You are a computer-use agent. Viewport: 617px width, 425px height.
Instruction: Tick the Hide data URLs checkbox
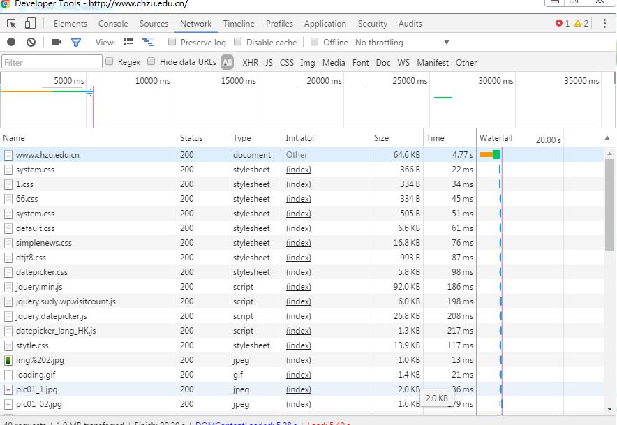click(x=151, y=61)
